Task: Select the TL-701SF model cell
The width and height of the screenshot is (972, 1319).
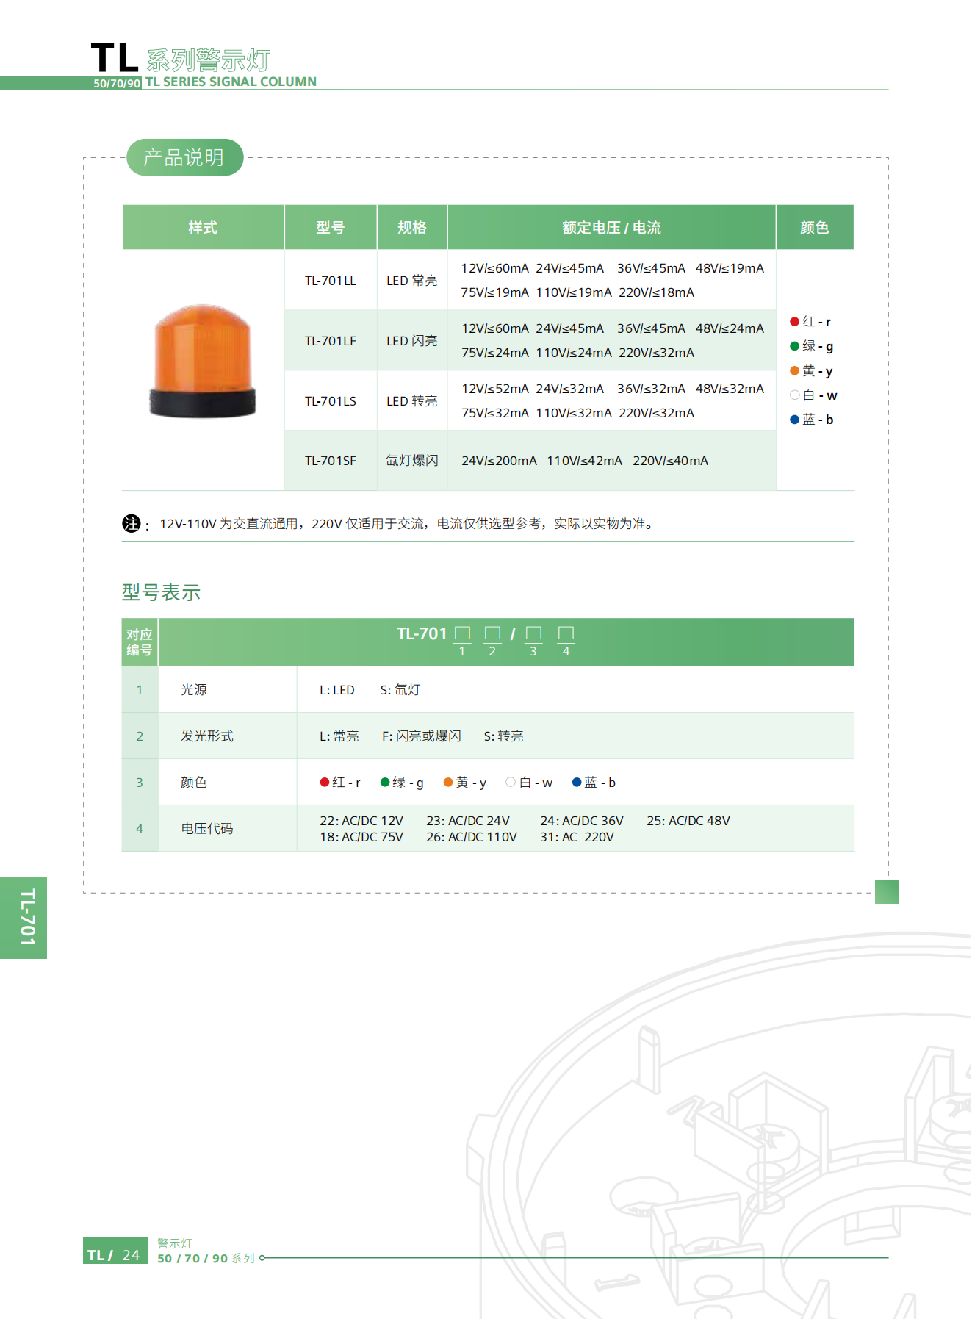Action: click(331, 461)
